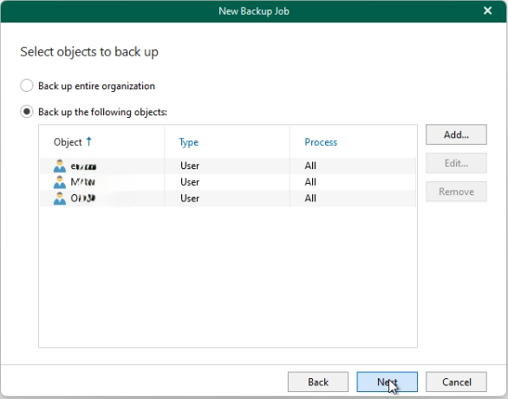Click the sort arrow beside Object
The width and height of the screenshot is (508, 399).
[89, 141]
